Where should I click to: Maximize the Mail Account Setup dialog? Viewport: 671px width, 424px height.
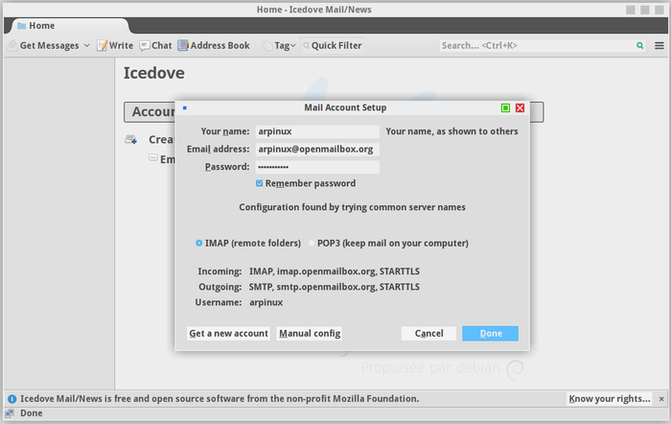coord(505,108)
